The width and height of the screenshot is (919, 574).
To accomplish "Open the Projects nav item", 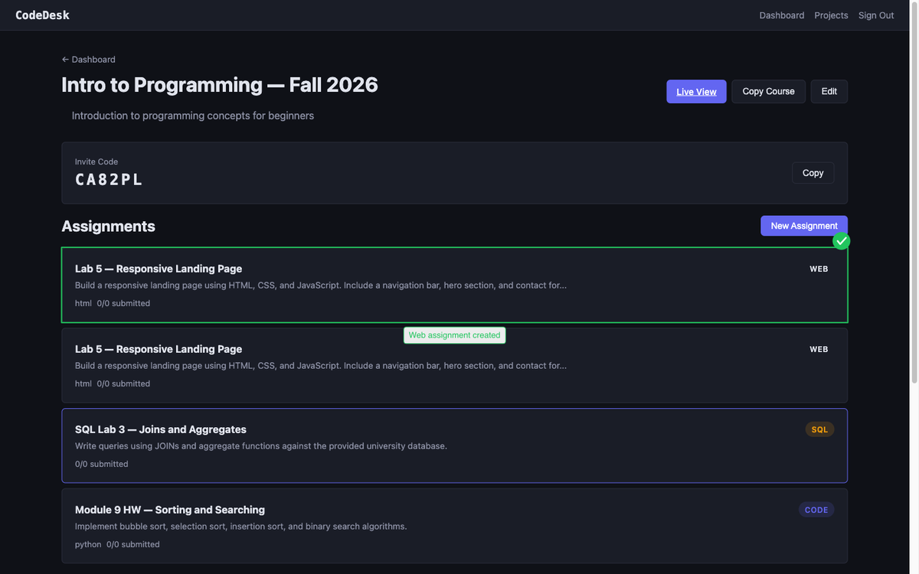I will [x=831, y=15].
